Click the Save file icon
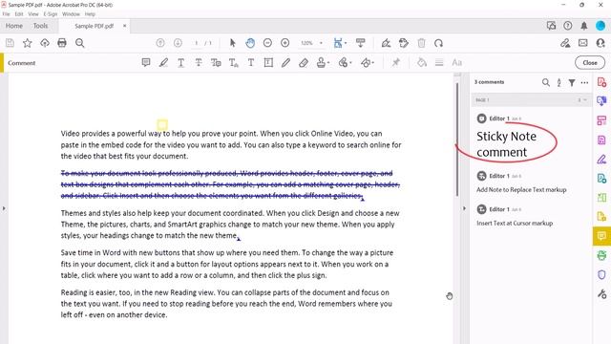Image resolution: width=611 pixels, height=344 pixels. tap(10, 43)
